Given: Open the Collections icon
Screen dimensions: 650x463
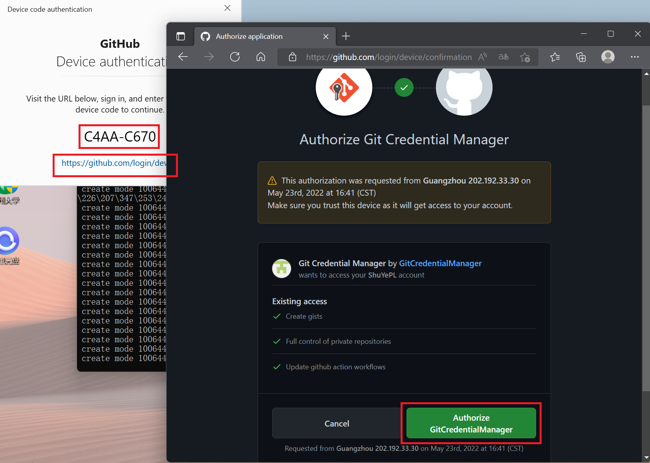Looking at the screenshot, I should (x=581, y=57).
